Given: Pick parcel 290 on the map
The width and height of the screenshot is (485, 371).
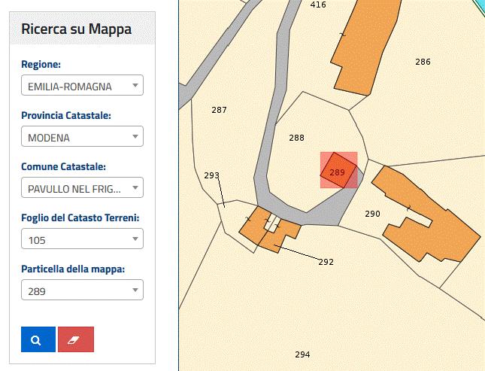Looking at the screenshot, I should [372, 214].
